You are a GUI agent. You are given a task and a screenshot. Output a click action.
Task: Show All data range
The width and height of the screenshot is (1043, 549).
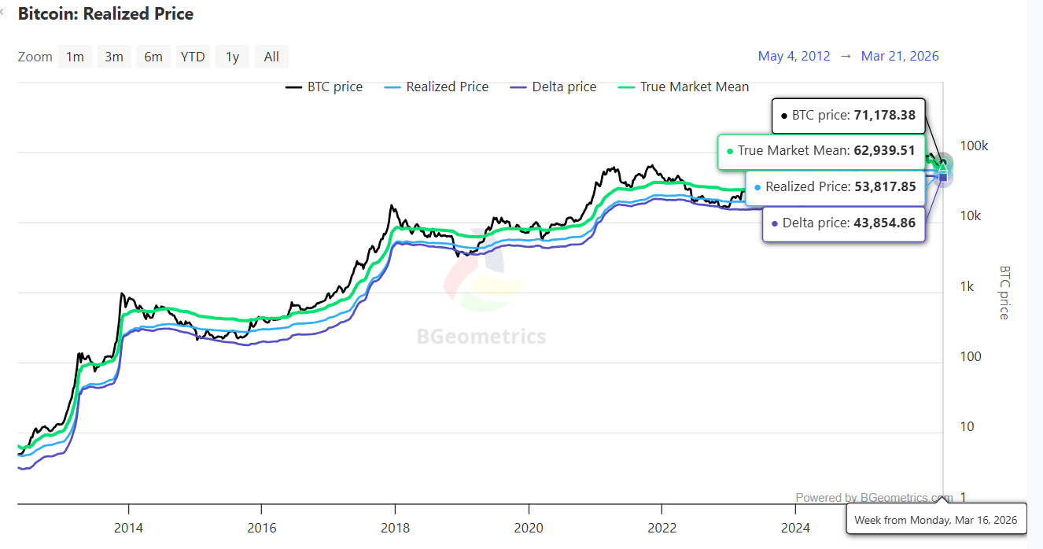click(x=271, y=57)
